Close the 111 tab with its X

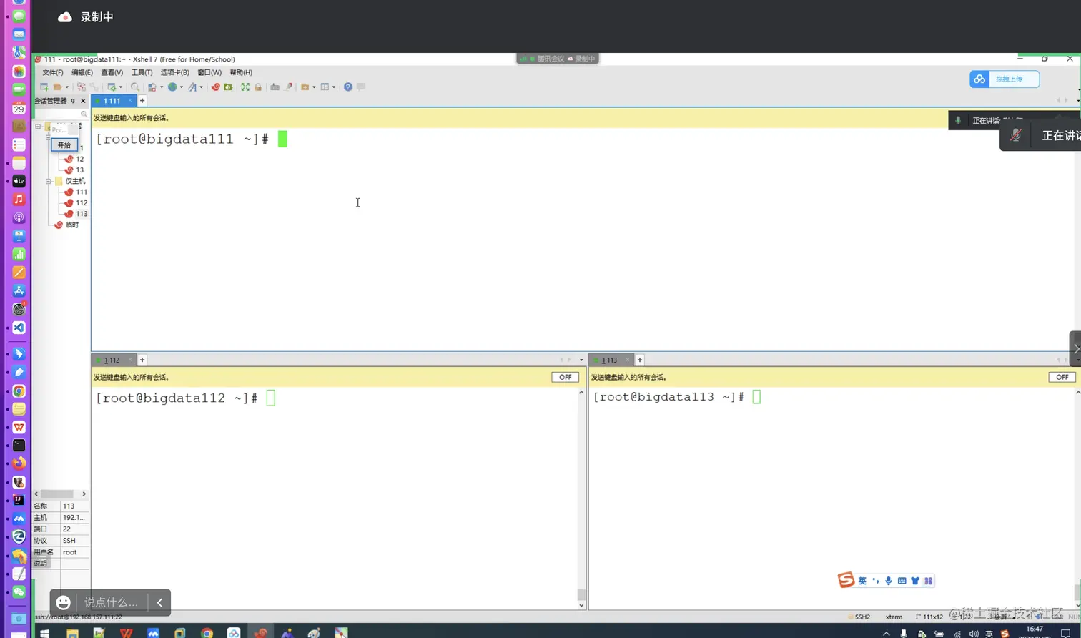[x=129, y=101]
